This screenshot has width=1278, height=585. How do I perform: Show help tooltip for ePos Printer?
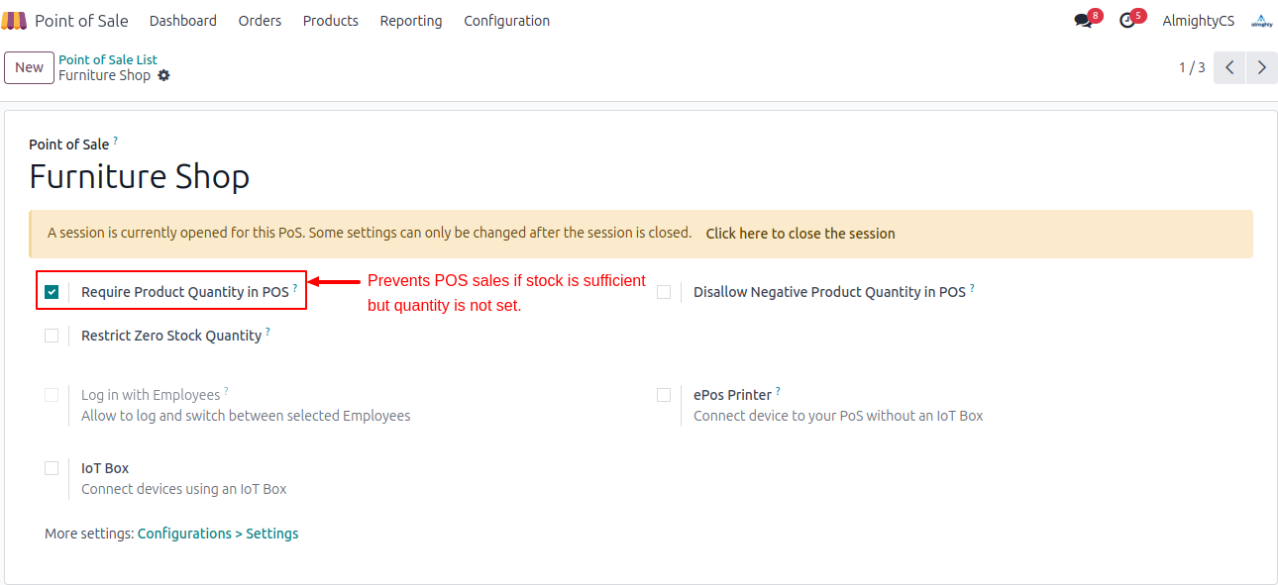click(x=778, y=391)
